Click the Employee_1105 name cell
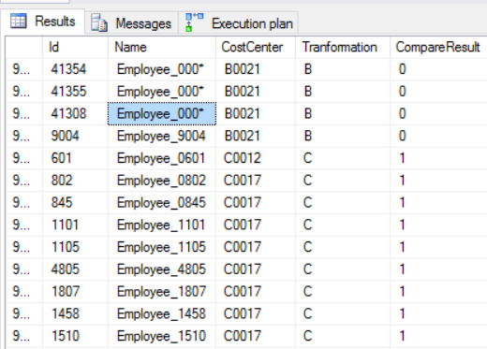Screen dimensions: 487x349 click(x=162, y=247)
